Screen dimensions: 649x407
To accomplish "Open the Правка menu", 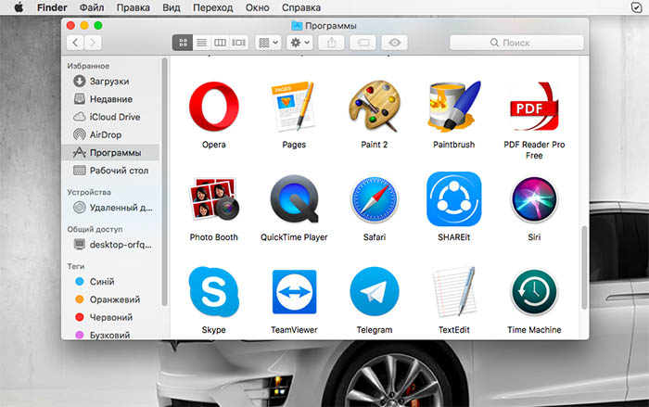I will coord(134,7).
